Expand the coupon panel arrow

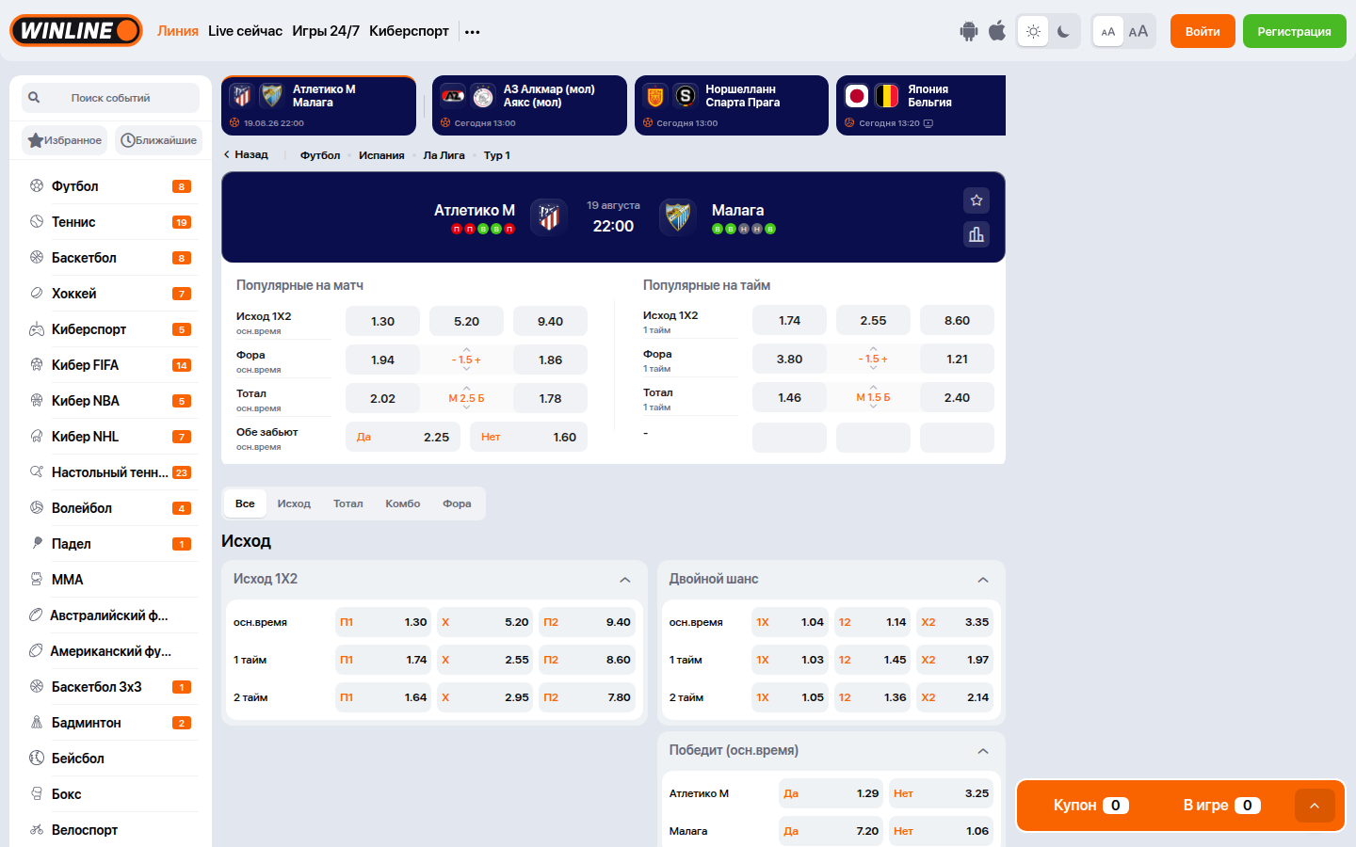[x=1315, y=806]
